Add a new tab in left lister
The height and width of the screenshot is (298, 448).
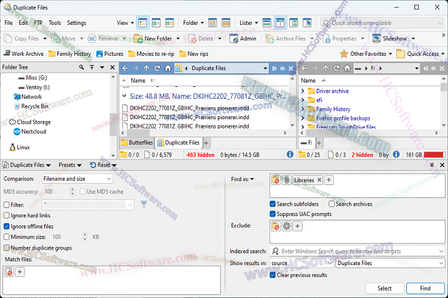coord(206,143)
